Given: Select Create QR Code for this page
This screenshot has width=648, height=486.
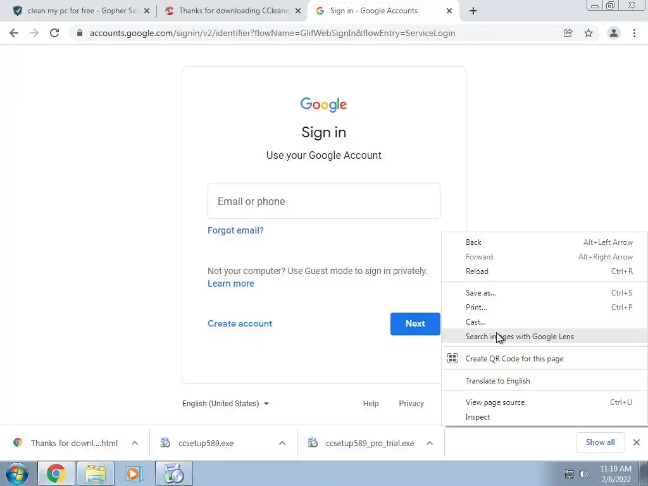Looking at the screenshot, I should point(545,358).
